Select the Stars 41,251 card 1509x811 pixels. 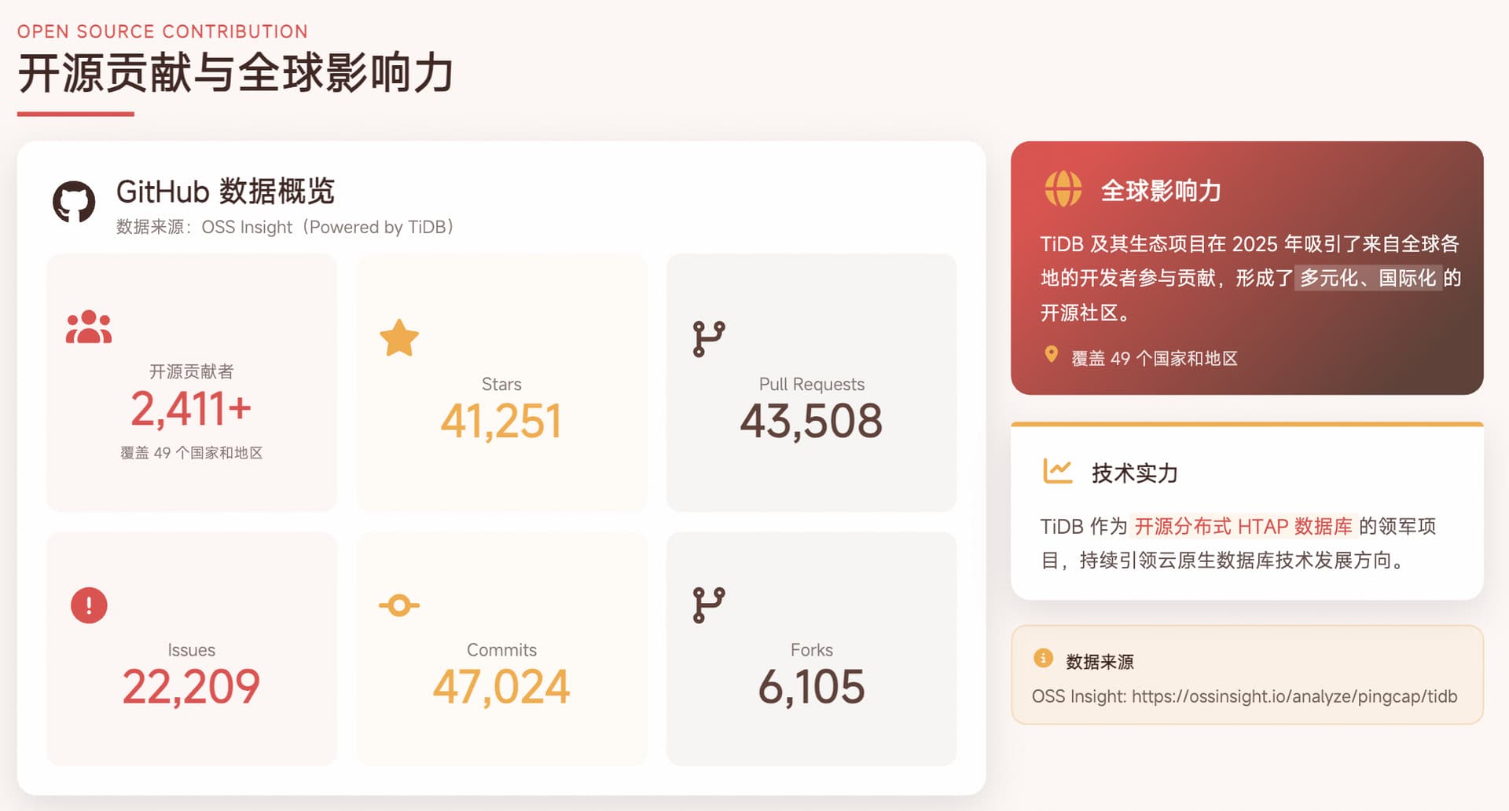coord(501,382)
